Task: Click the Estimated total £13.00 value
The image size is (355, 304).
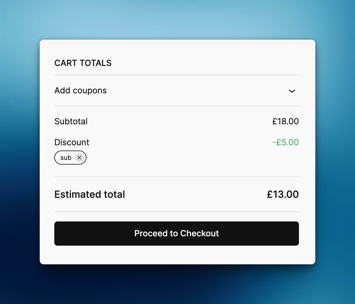Action: click(x=283, y=194)
